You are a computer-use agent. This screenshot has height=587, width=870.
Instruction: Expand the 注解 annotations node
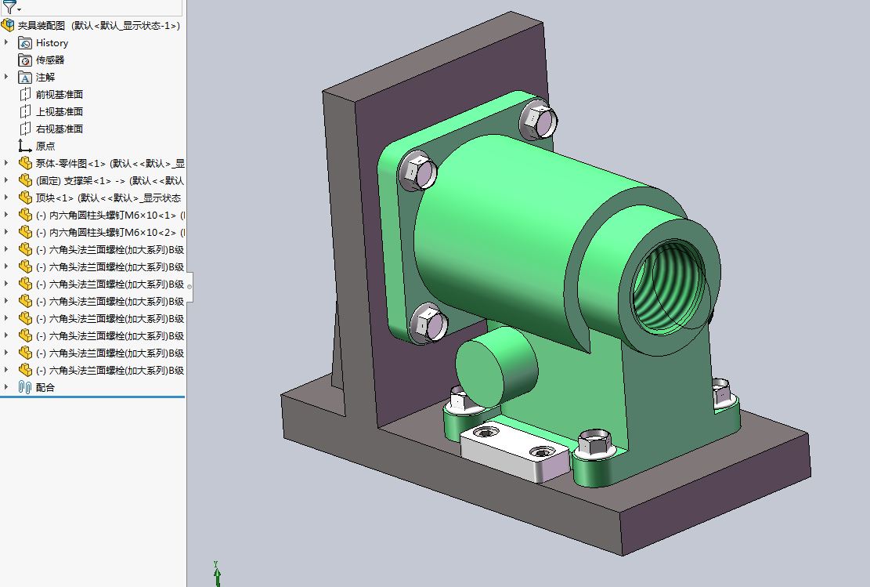pyautogui.click(x=6, y=77)
